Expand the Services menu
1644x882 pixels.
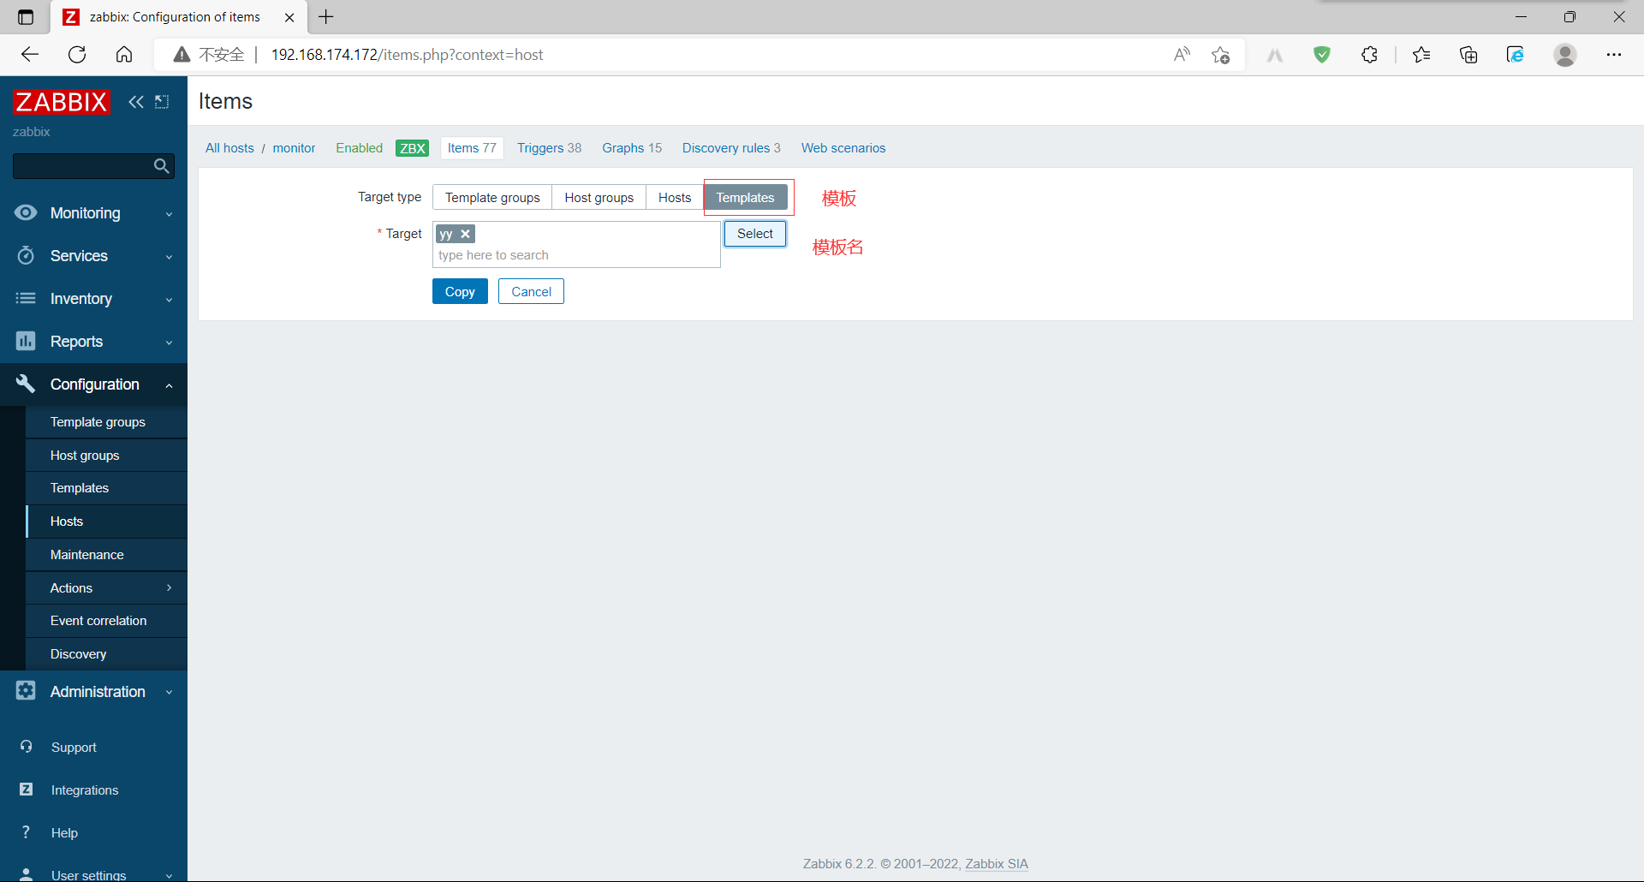169,257
